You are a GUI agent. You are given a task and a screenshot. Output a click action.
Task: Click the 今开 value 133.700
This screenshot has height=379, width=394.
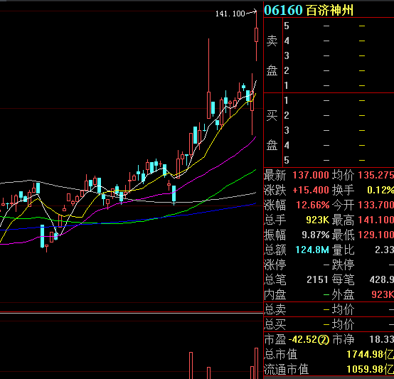pos(376,205)
